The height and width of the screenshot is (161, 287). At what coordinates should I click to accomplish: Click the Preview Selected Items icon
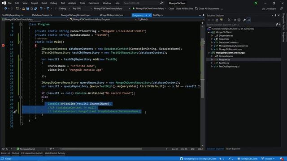[x=249, y=20]
